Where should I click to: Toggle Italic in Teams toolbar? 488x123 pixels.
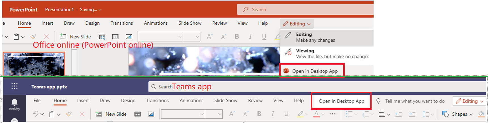[x=272, y=114]
